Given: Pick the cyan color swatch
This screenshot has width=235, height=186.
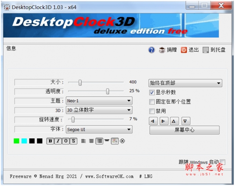Looking at the screenshot, I should click(24, 141).
